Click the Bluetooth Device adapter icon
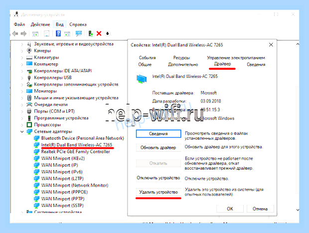Viewport: 309px width, 233px height. coord(36,138)
